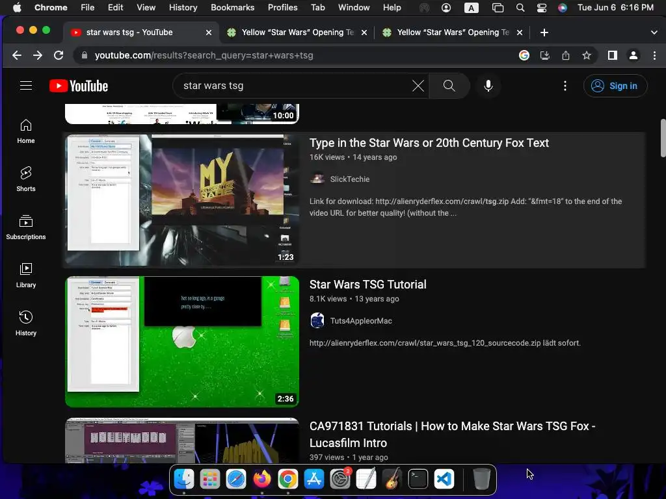Open YouTube settings three-dot menu
The image size is (666, 499).
point(565,86)
